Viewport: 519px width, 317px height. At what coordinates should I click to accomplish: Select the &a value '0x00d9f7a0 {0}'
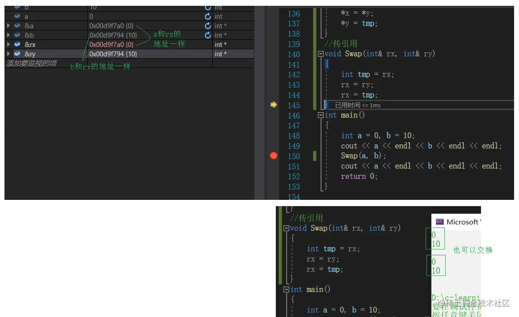click(111, 26)
